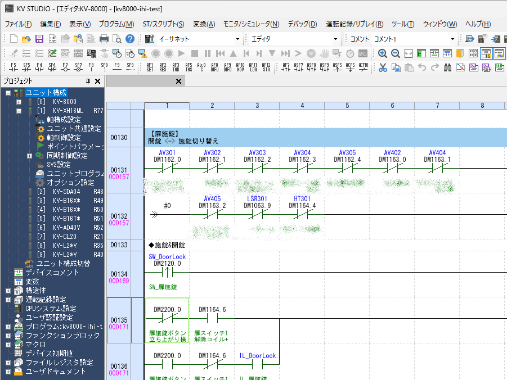The image size is (507, 380).
Task: Insert an output coil with F7
Action: pos(65,67)
